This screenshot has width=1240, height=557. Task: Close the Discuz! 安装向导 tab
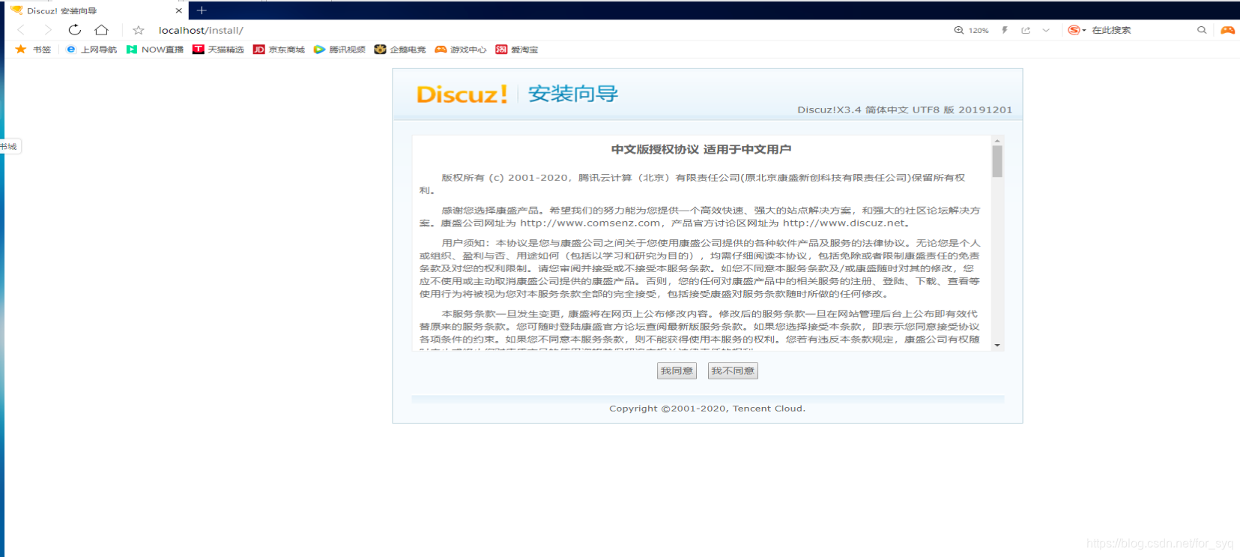coord(178,10)
